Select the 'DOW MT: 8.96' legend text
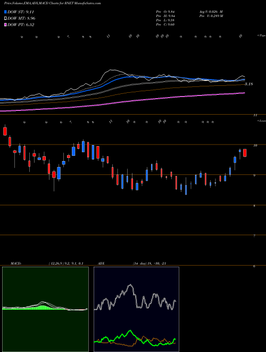The height and width of the screenshot is (352, 266). [21, 18]
